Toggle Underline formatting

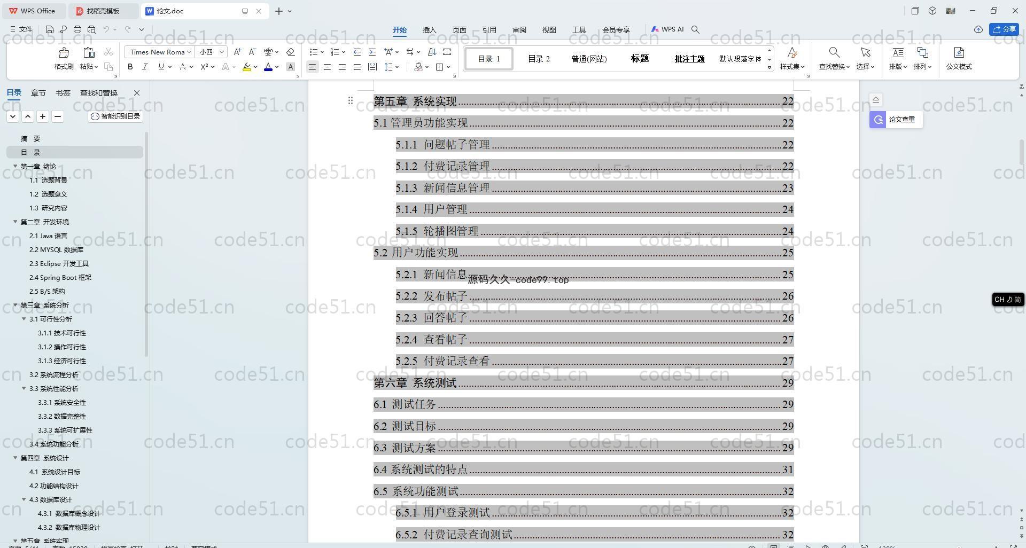coord(161,67)
